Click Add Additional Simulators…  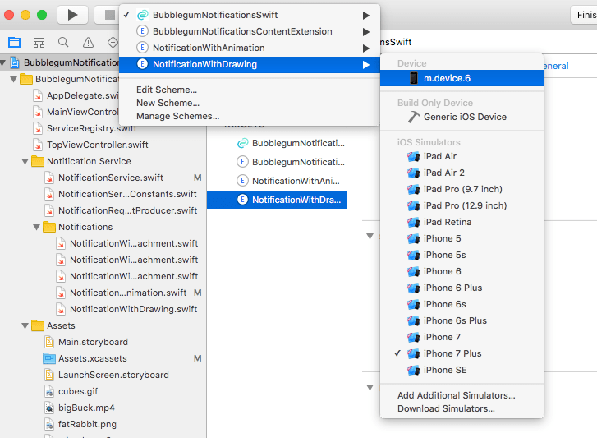456,395
